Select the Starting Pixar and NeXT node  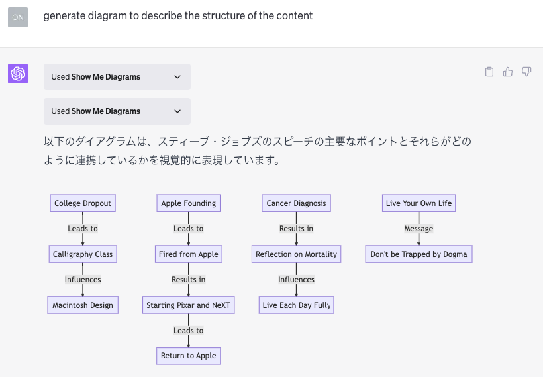pyautogui.click(x=189, y=305)
